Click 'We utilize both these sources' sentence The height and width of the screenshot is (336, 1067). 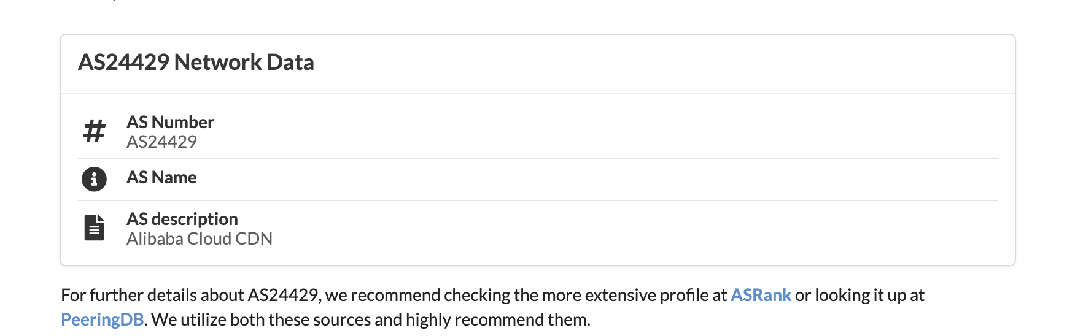point(261,319)
